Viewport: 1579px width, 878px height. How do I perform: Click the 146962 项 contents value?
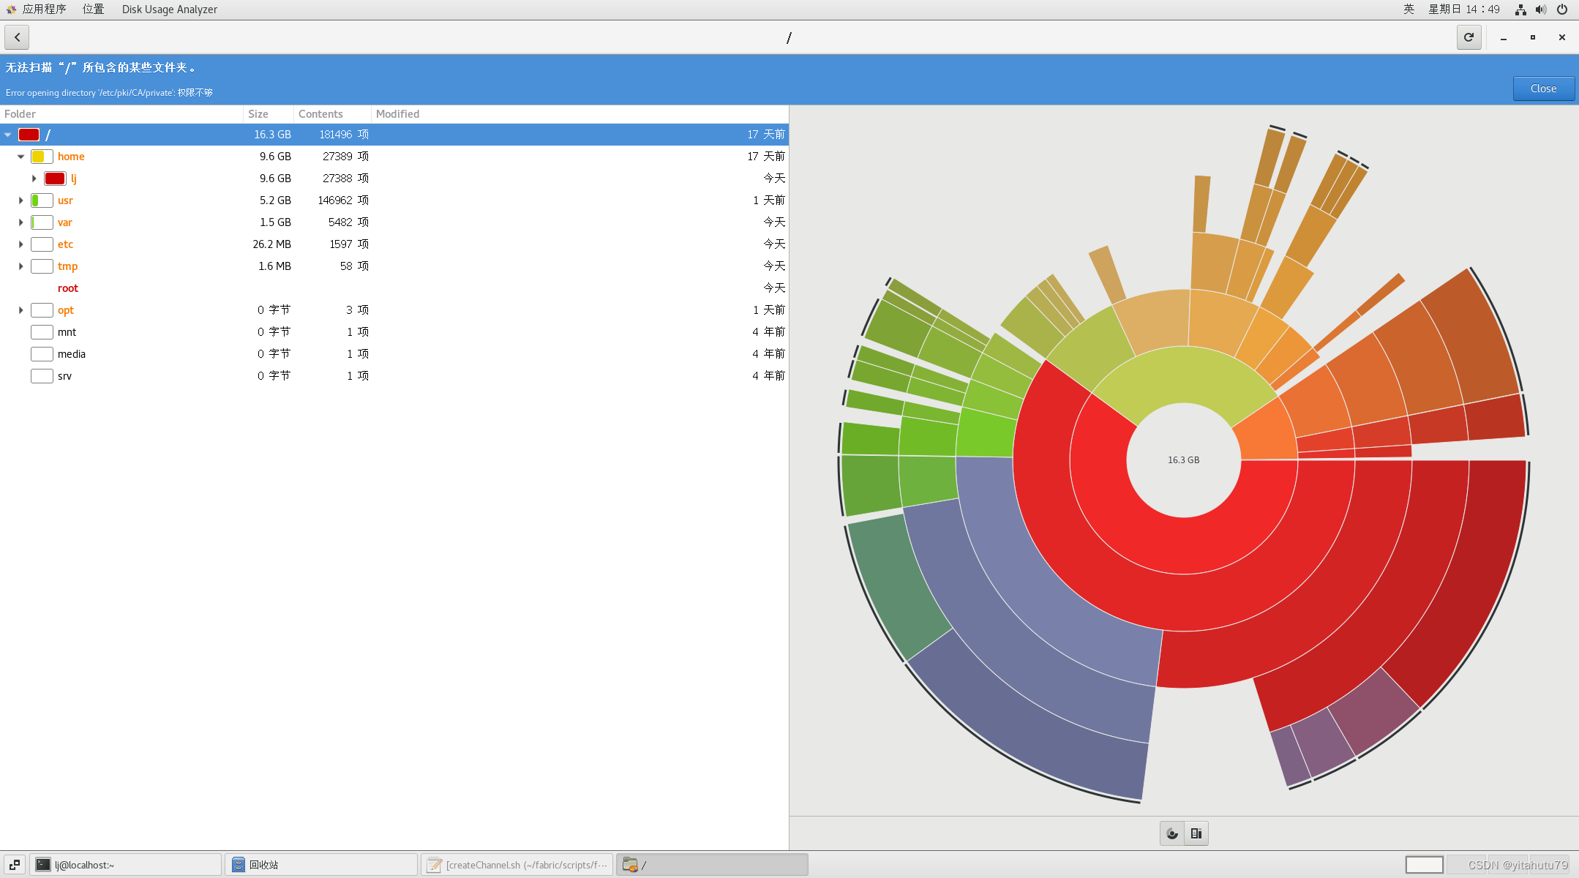343,200
